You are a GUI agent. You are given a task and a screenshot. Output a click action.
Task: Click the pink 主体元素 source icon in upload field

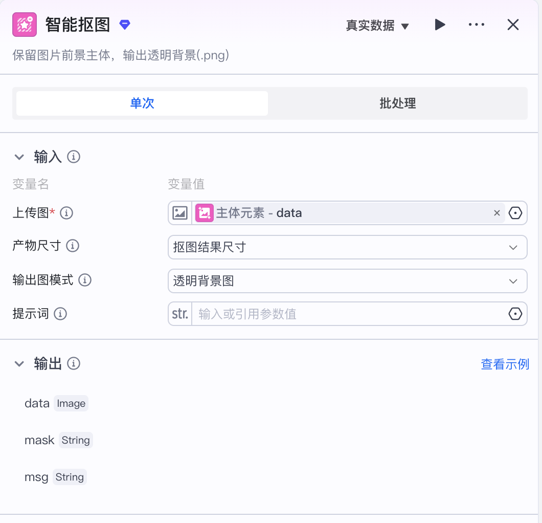click(204, 212)
